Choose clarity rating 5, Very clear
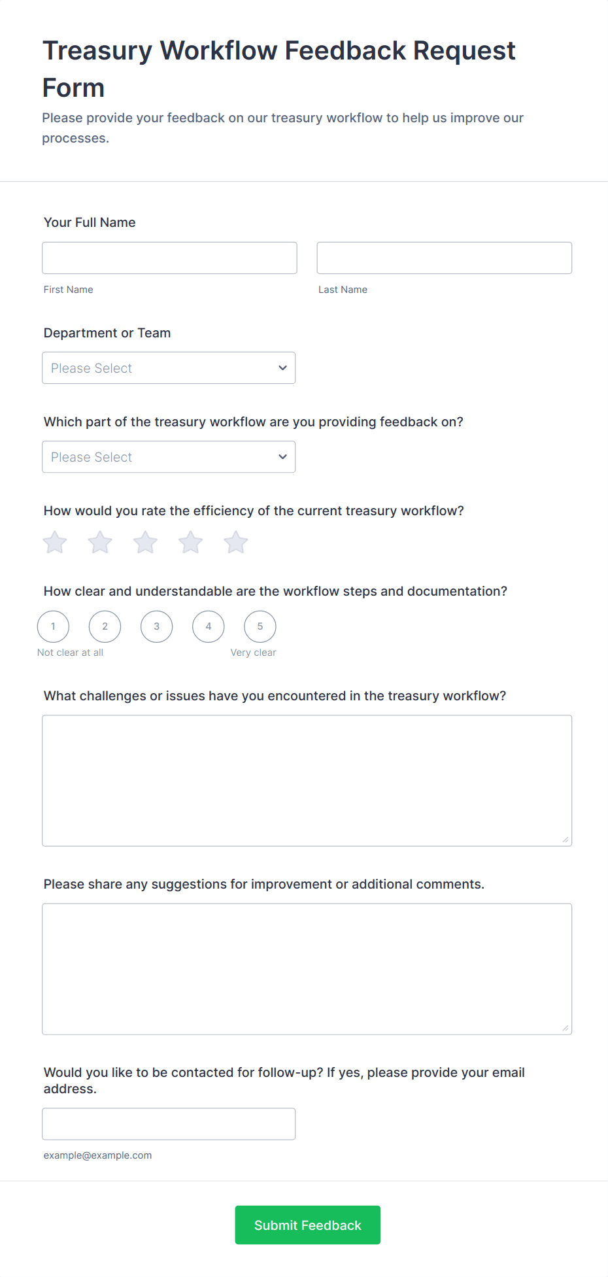This screenshot has height=1277, width=608. 260,626
